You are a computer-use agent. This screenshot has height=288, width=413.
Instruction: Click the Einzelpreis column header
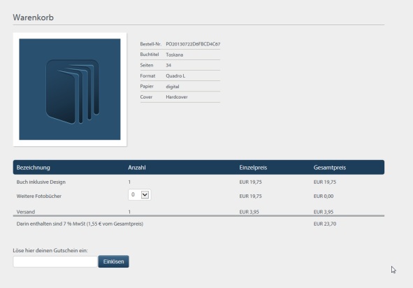click(253, 168)
